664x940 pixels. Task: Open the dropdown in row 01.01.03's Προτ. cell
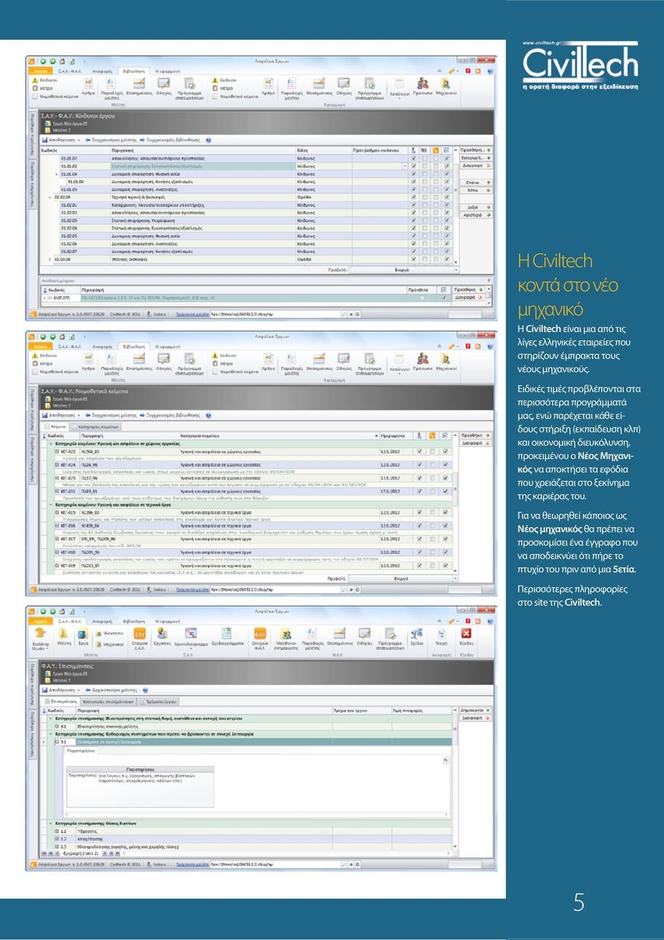click(x=405, y=166)
